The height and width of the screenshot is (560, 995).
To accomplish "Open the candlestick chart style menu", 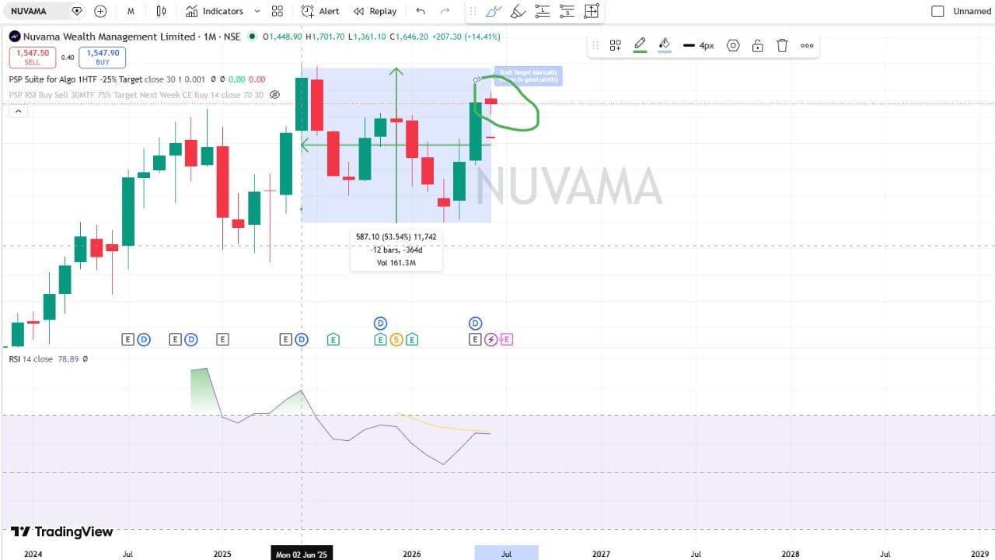I will point(161,11).
